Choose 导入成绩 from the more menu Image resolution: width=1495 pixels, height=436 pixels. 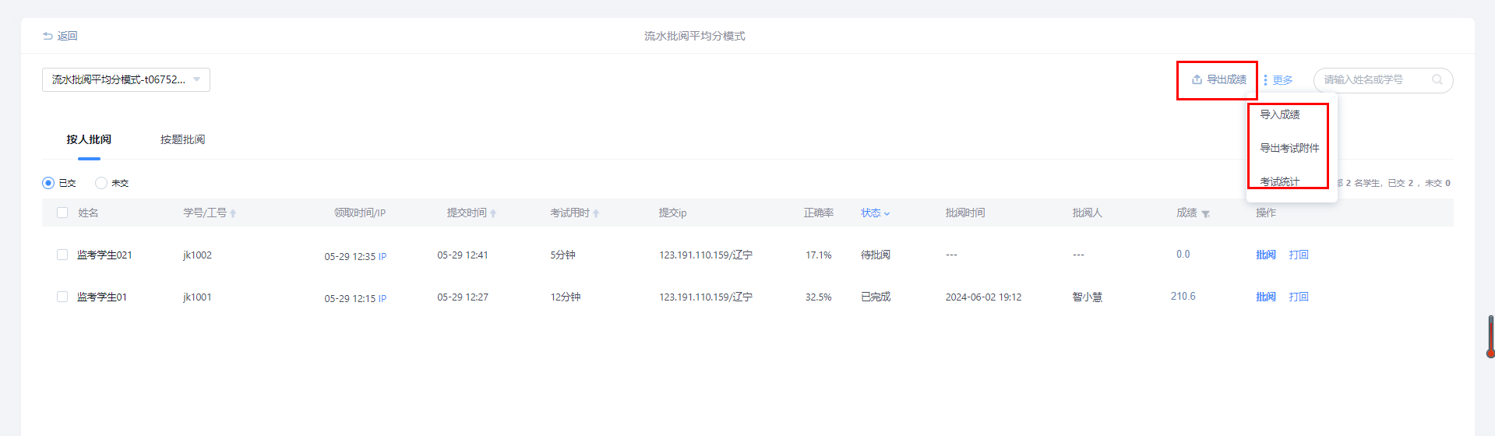pyautogui.click(x=1279, y=114)
